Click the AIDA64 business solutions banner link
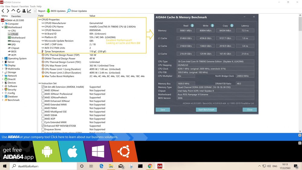The image size is (302, 170). (x=60, y=137)
